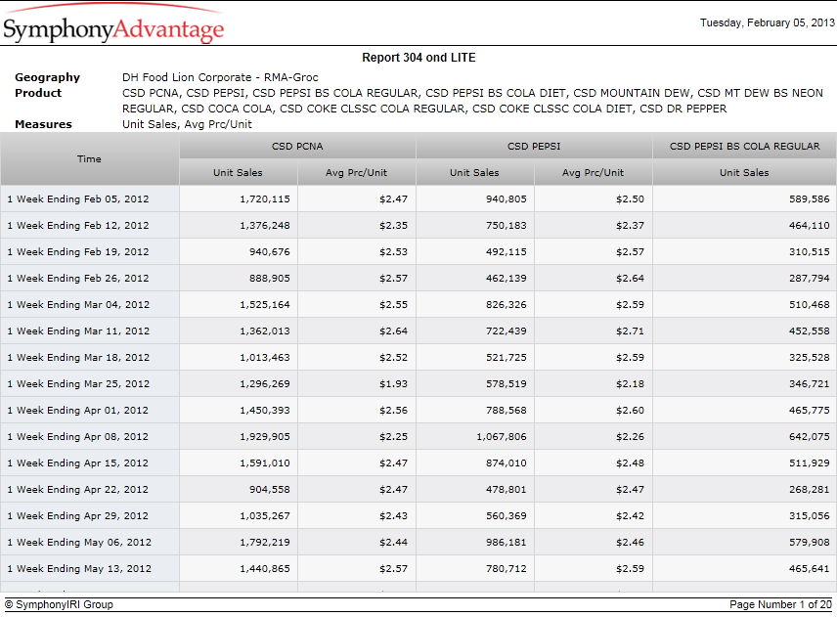837x617 pixels.
Task: Select the 940,805 unit sales cell
Action: pos(474,199)
